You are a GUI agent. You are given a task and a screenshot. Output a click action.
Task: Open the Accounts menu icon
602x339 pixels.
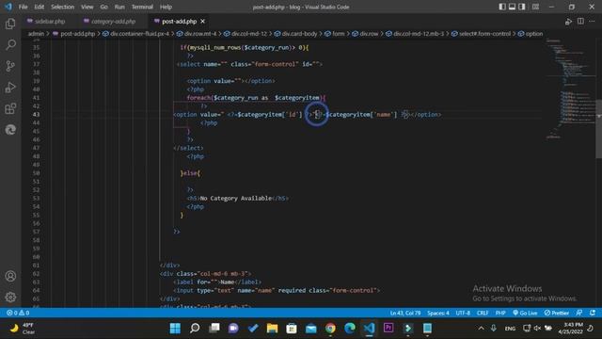(10, 276)
